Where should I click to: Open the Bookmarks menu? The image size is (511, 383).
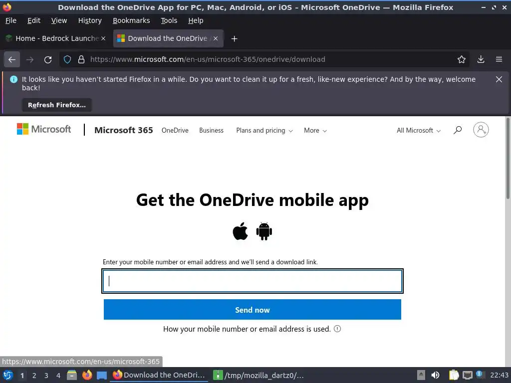(131, 20)
